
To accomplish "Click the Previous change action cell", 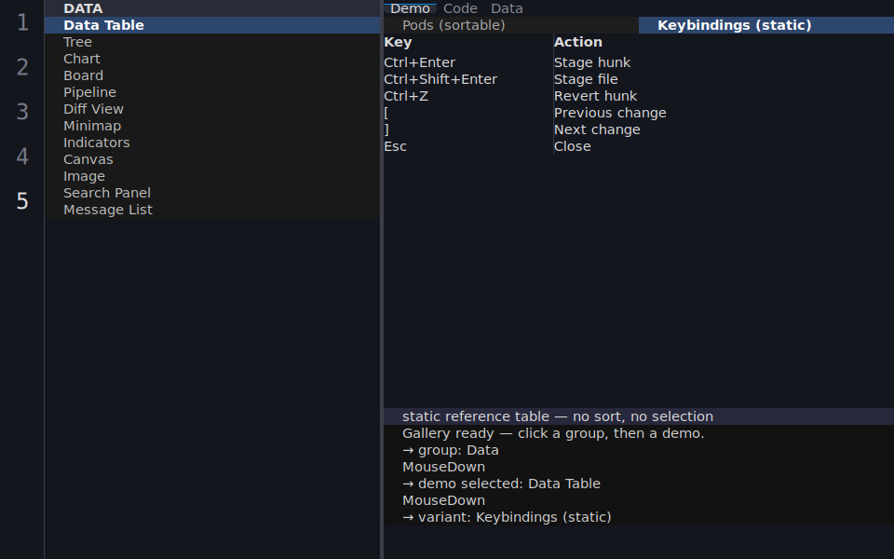I will click(x=724, y=113).
